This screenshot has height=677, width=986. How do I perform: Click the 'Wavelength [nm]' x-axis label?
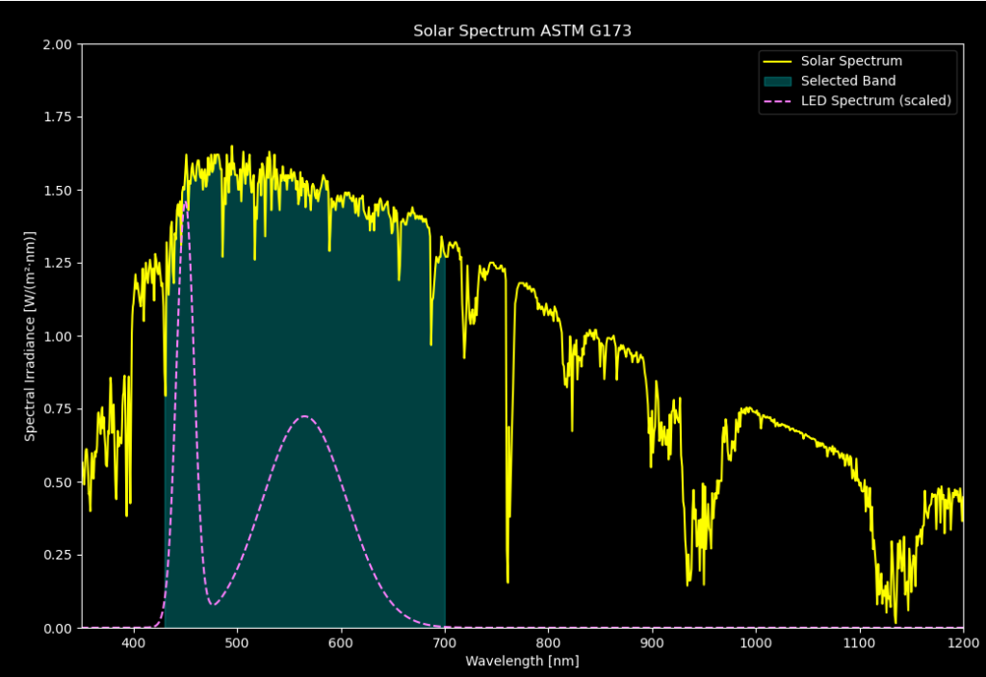pyautogui.click(x=522, y=662)
